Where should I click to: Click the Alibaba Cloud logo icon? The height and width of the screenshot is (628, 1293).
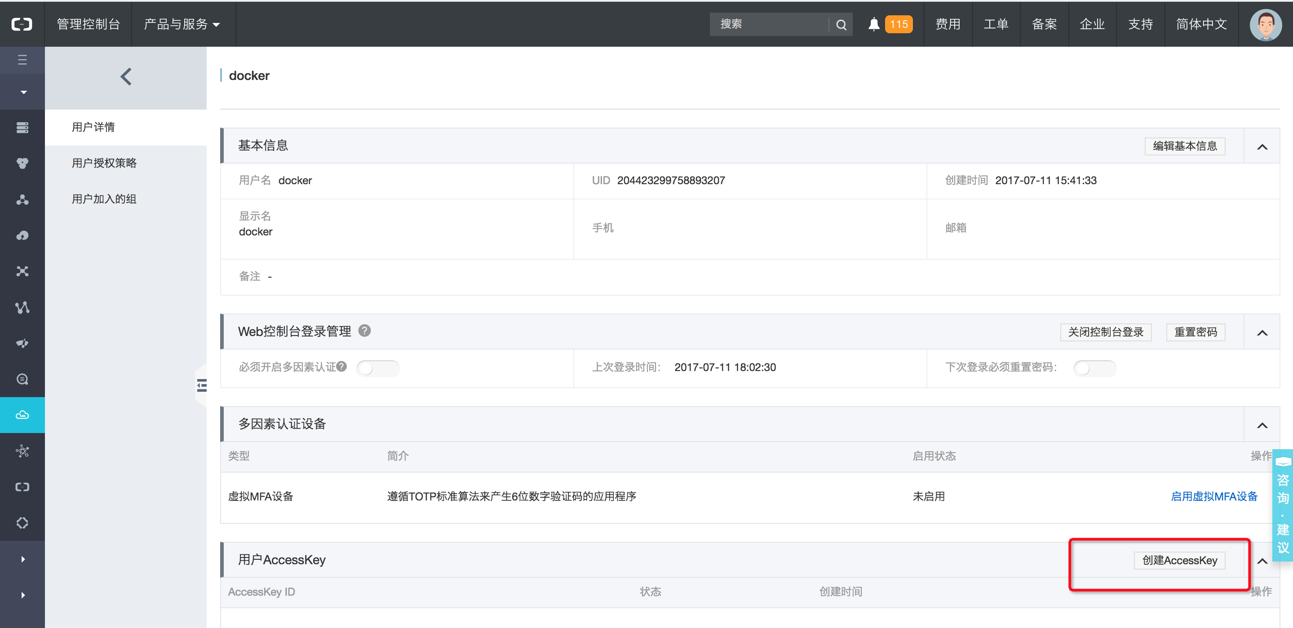pos(22,24)
